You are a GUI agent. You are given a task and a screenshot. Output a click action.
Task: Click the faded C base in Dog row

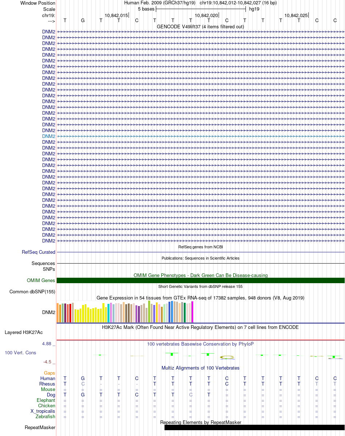click(x=191, y=395)
